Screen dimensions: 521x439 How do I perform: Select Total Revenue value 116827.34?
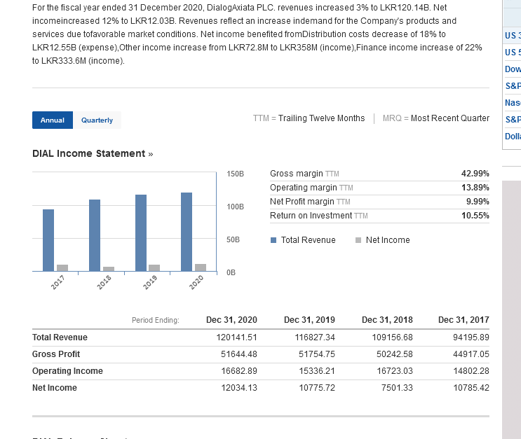(x=315, y=337)
